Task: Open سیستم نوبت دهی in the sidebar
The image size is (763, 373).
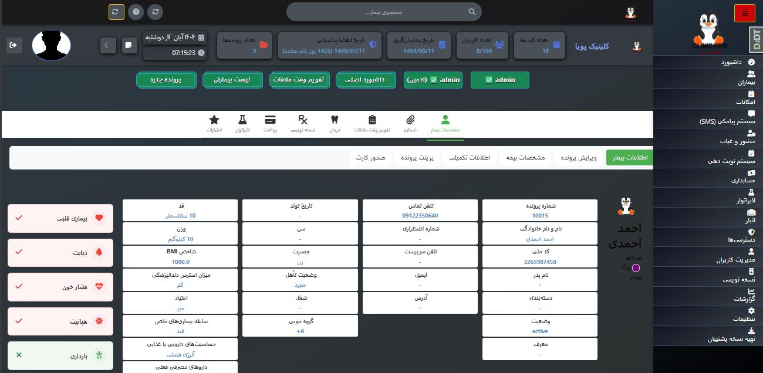Action: coord(708,157)
